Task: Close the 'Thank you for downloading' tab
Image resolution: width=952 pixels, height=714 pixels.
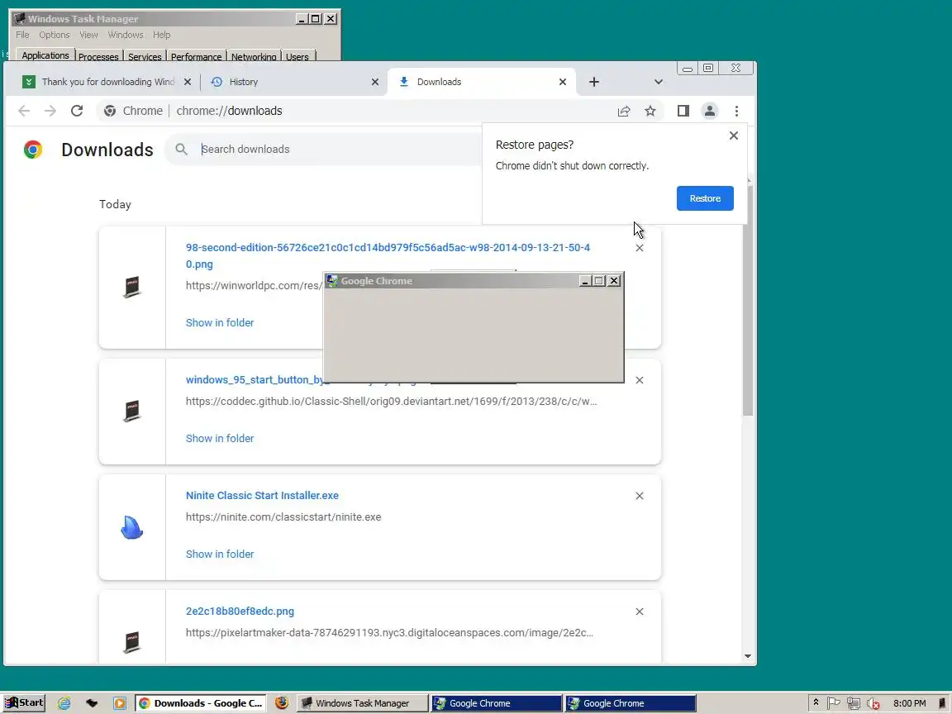Action: (x=187, y=82)
